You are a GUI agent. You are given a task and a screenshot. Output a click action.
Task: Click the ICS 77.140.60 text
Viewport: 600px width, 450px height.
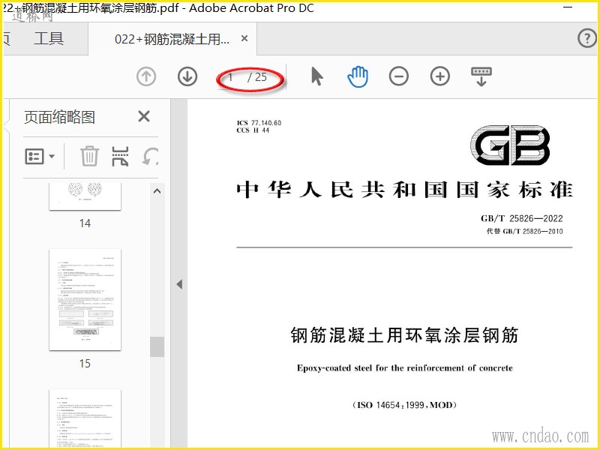[259, 123]
